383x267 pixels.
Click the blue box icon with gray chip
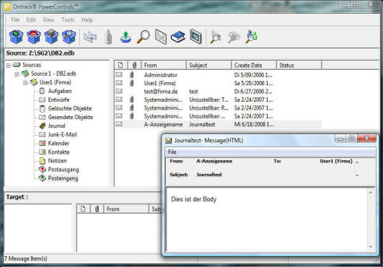[51, 37]
